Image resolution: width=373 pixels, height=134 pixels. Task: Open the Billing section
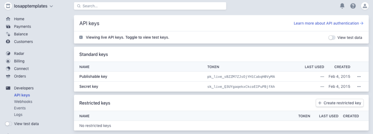coord(19,61)
